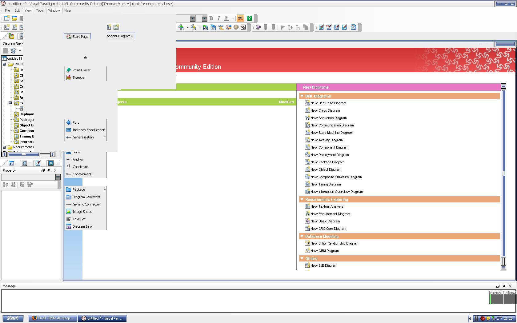Image resolution: width=517 pixels, height=323 pixels.
Task: Toggle the ABC spell check button
Action: click(240, 18)
